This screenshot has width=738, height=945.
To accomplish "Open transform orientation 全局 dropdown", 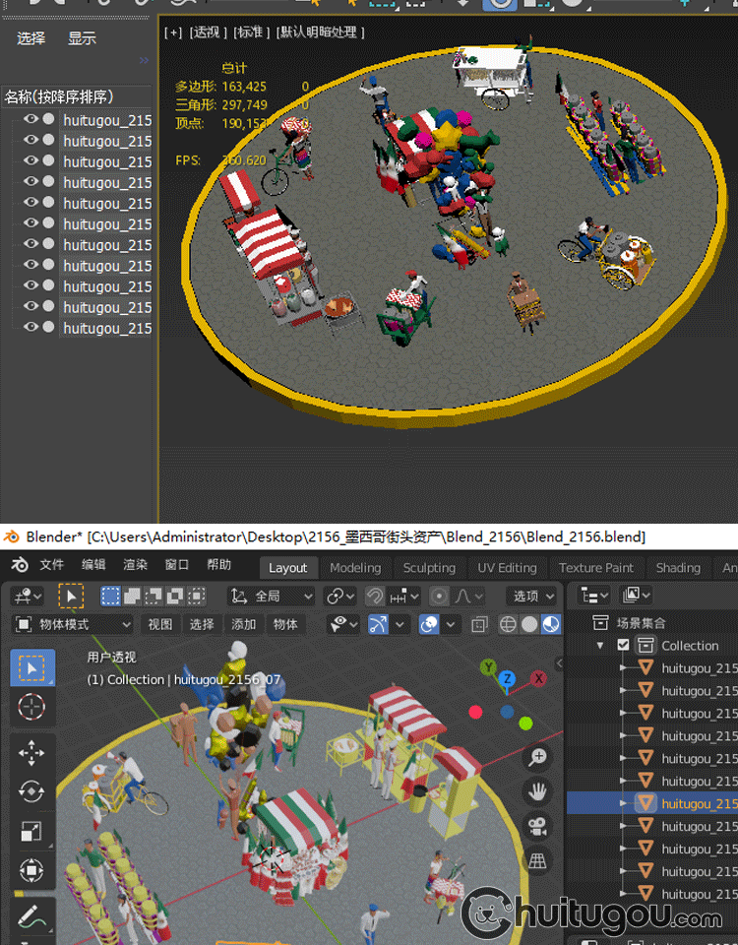I will tap(272, 597).
